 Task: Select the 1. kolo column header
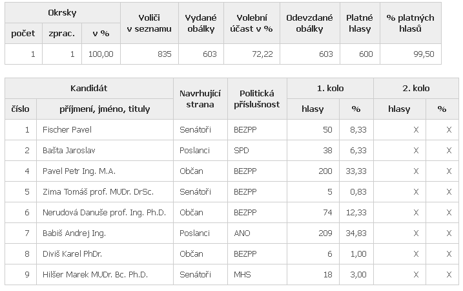pos(330,89)
